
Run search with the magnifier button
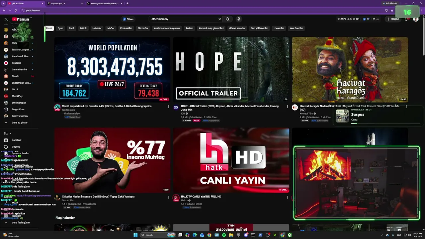pyautogui.click(x=227, y=19)
